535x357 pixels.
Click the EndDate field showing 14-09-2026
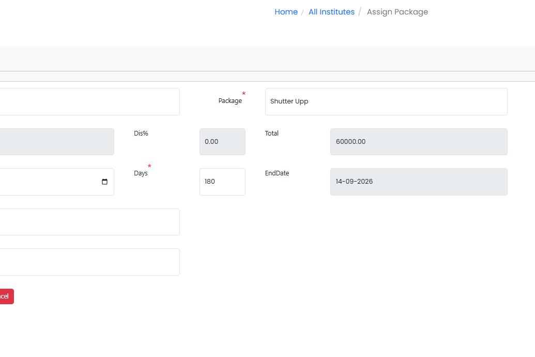(x=418, y=182)
